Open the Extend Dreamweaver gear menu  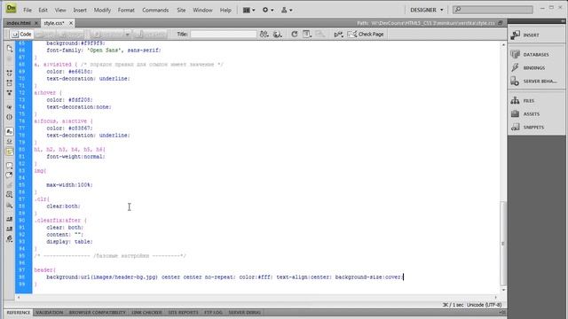pyautogui.click(x=268, y=10)
